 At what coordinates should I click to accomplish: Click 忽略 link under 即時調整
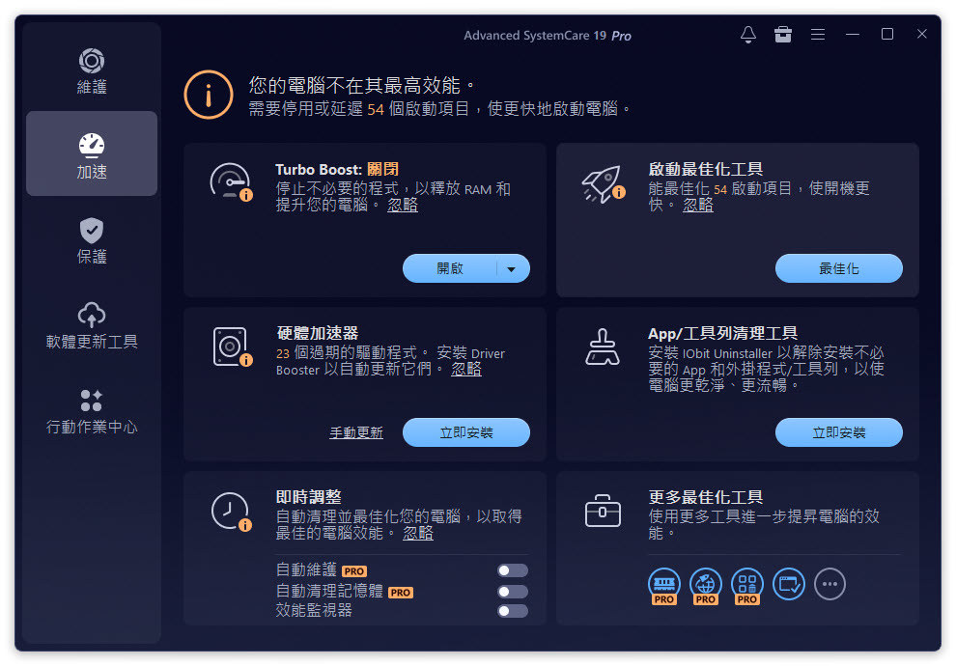417,533
